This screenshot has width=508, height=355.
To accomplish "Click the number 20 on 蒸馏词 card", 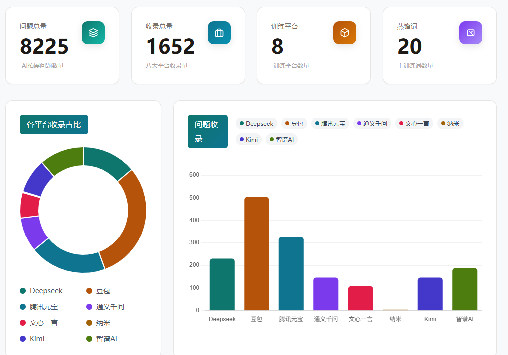I will [410, 46].
